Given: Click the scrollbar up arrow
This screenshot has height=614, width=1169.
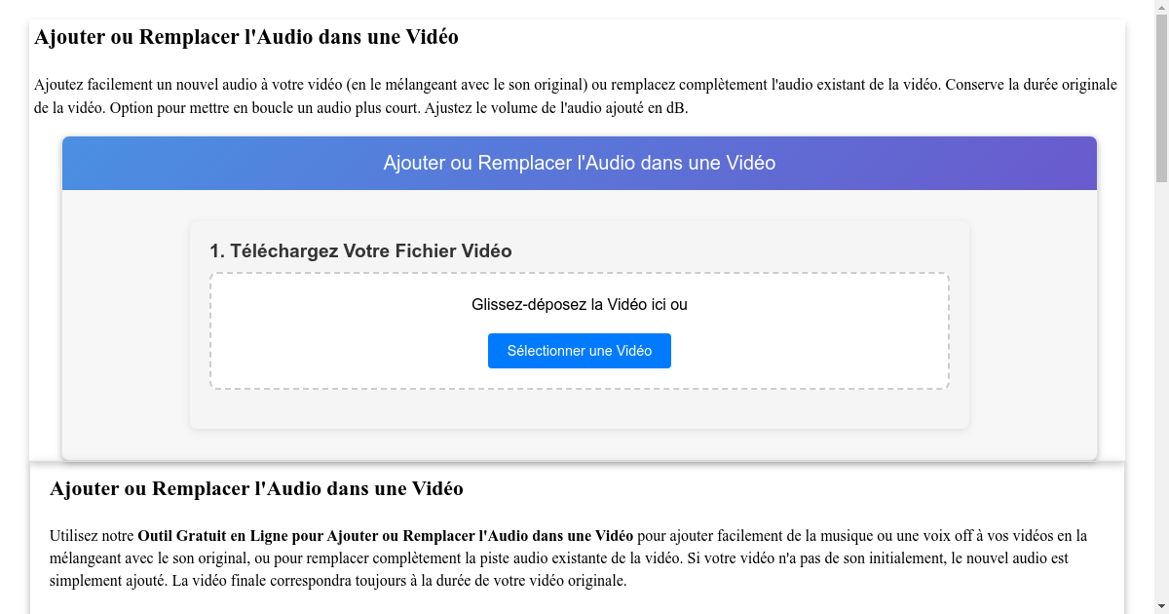Looking at the screenshot, I should coord(1160,7).
